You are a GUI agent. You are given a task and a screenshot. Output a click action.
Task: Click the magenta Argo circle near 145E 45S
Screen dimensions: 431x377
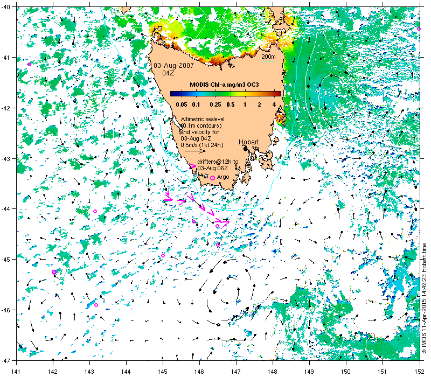pyautogui.click(x=163, y=255)
